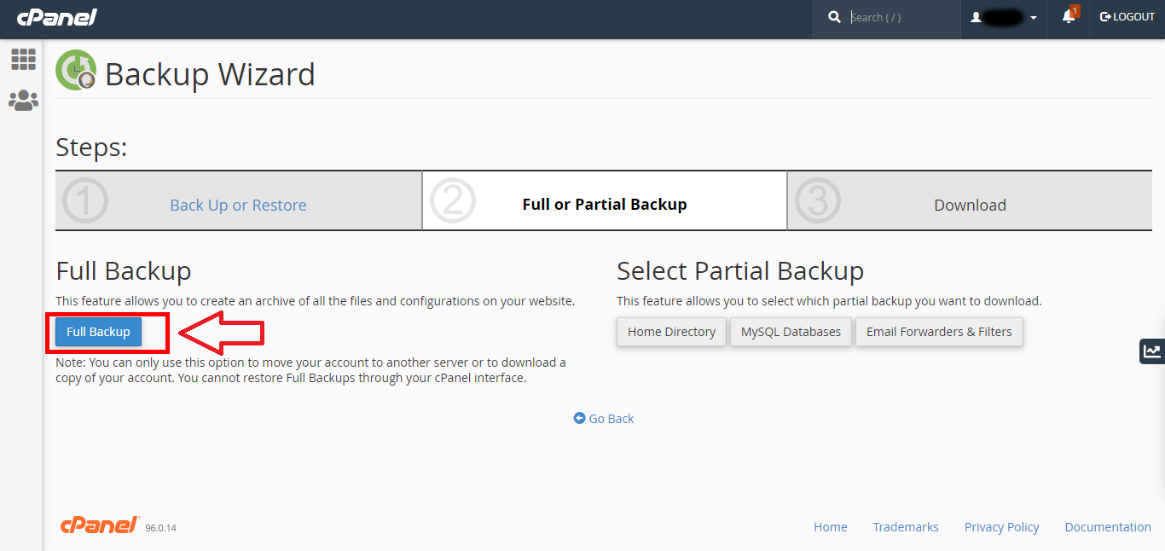The image size is (1165, 551).
Task: Log out using the LOGOUT button
Action: click(1127, 17)
